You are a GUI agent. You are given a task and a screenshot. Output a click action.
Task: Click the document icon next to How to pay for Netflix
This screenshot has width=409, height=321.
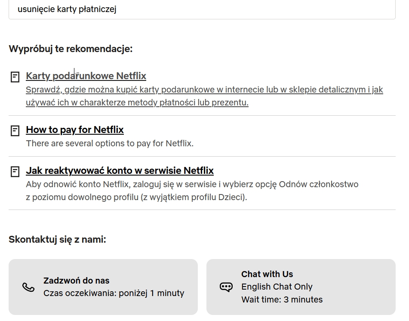[x=15, y=131]
